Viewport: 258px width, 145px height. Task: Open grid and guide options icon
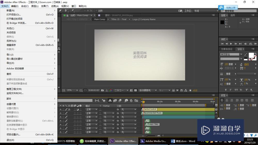[x=81, y=90]
